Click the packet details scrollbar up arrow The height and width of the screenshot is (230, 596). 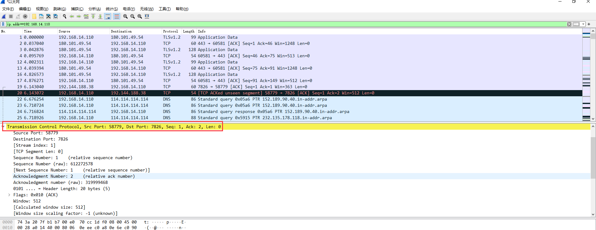click(593, 126)
